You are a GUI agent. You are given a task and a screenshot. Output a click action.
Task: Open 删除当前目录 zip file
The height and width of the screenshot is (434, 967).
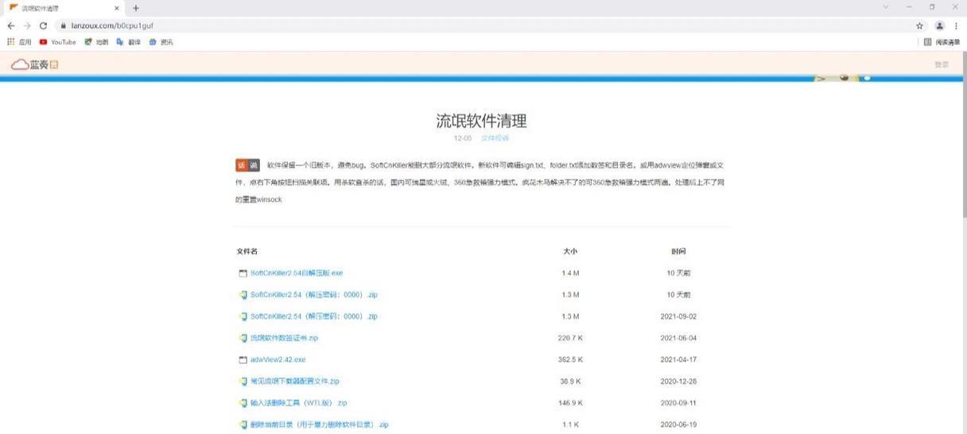tap(320, 424)
